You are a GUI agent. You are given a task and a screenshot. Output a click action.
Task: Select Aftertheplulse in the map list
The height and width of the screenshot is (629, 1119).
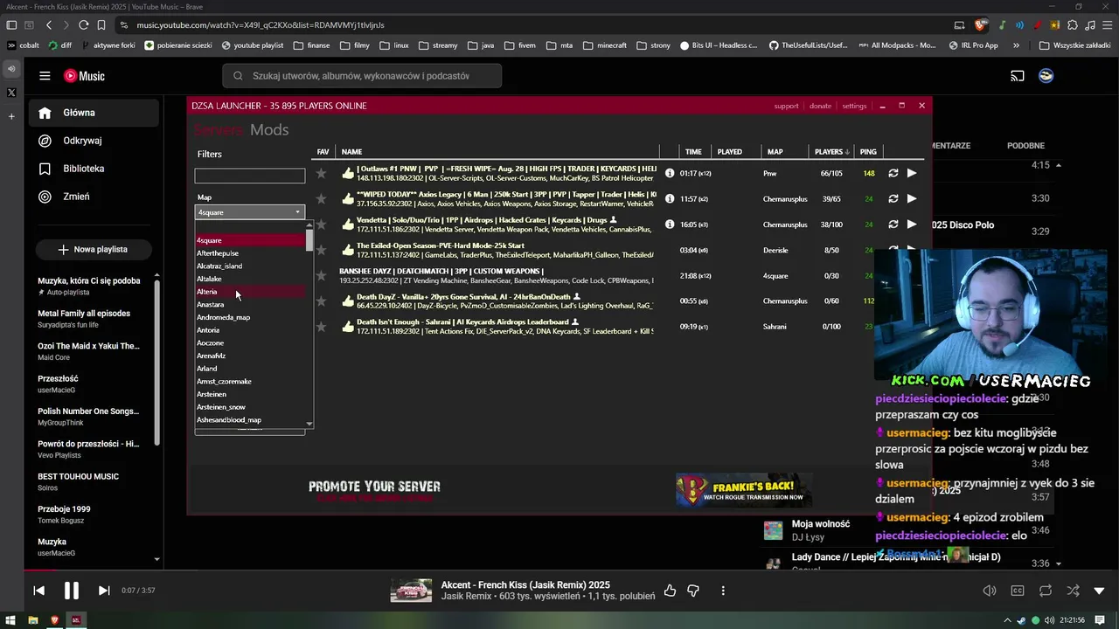coord(218,253)
